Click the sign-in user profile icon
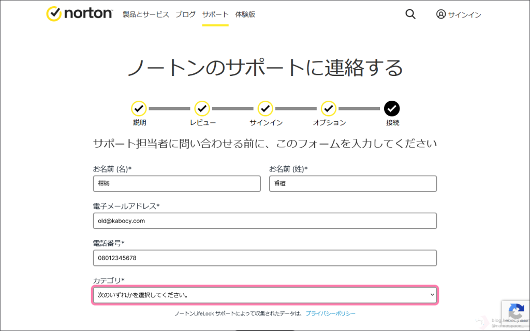 441,14
